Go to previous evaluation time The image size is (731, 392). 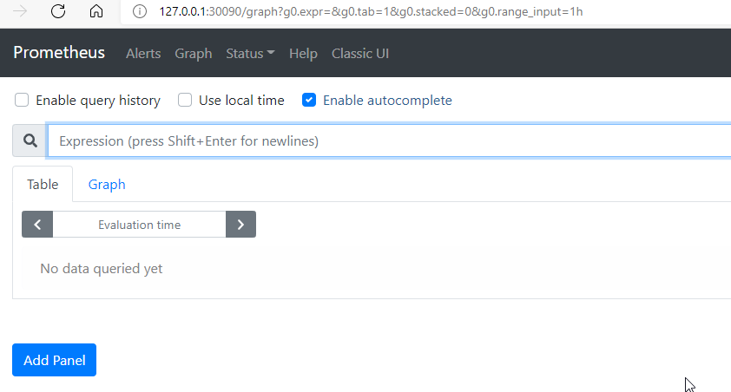point(37,225)
